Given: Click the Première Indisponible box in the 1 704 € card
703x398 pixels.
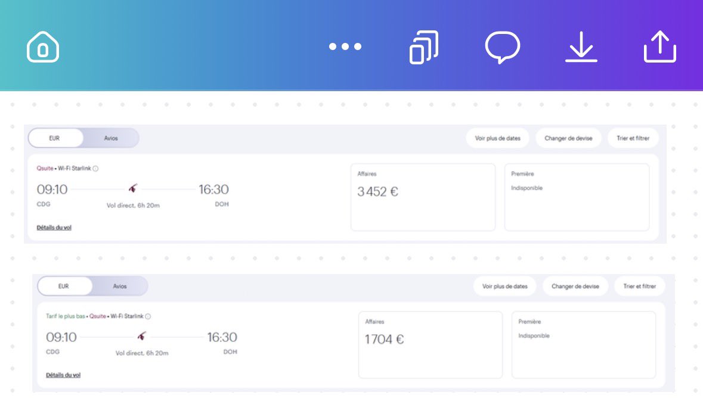Looking at the screenshot, I should [584, 344].
